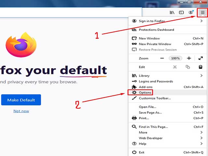Click the Options gear icon
208x156 pixels.
(134, 92)
